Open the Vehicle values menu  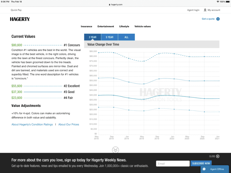(143, 27)
